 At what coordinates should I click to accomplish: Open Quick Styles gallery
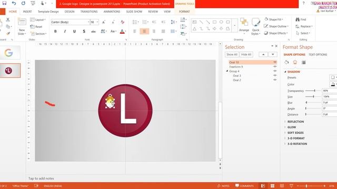(255, 27)
